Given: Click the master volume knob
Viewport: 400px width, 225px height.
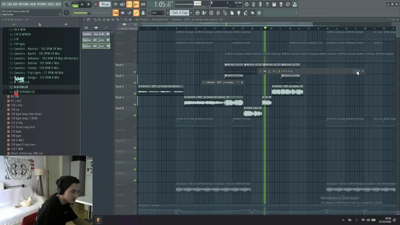Looking at the screenshot, I should click(67, 4).
